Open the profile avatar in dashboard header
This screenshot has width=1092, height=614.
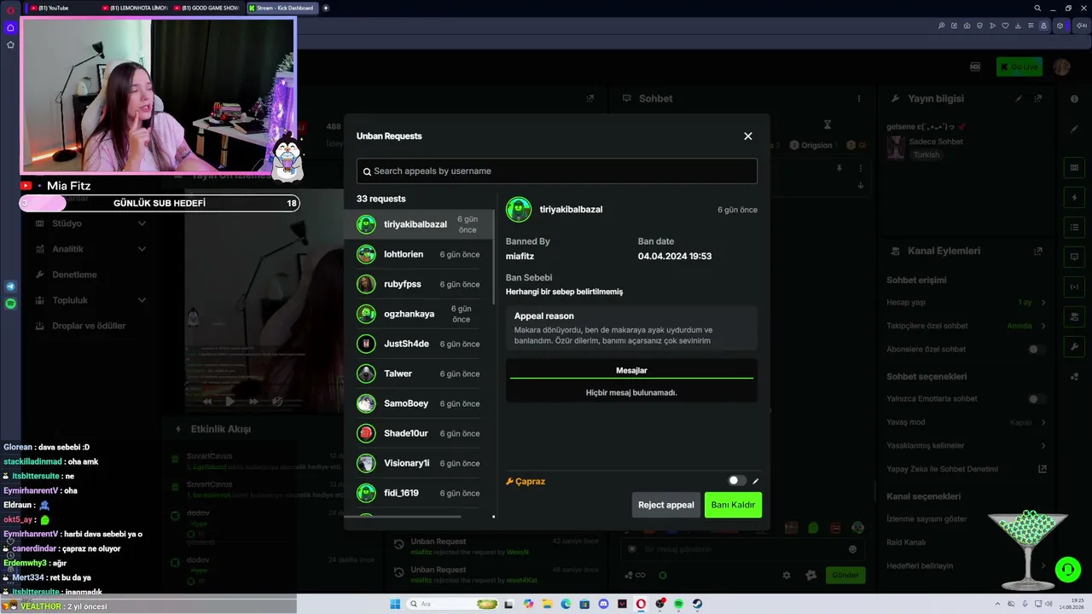[1061, 67]
